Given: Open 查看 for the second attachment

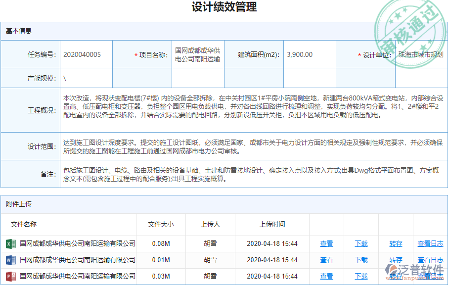Looking at the screenshot, I should tap(326, 260).
